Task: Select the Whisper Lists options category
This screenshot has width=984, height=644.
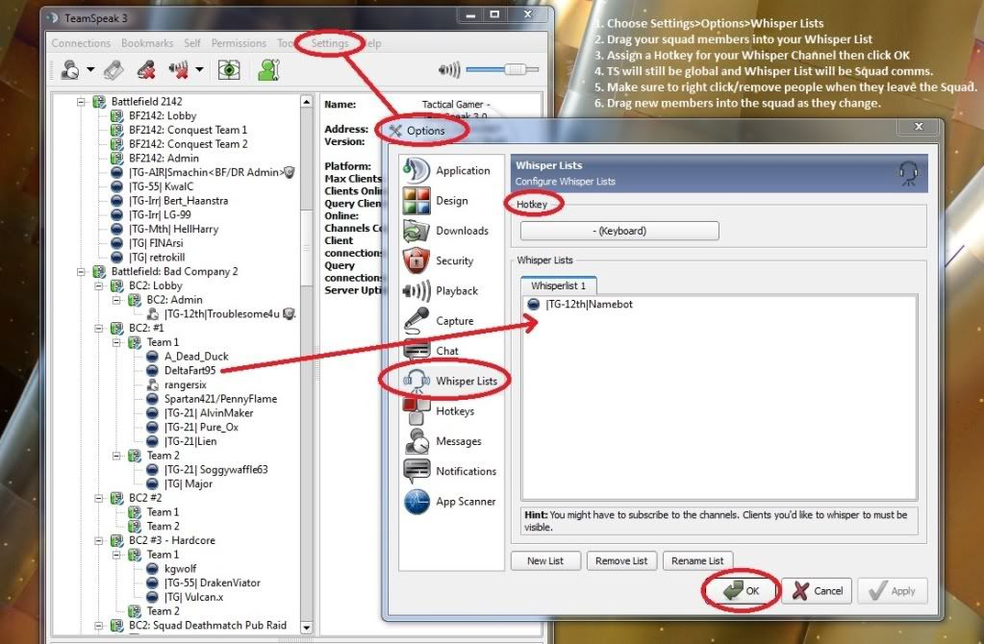Action: [x=450, y=381]
